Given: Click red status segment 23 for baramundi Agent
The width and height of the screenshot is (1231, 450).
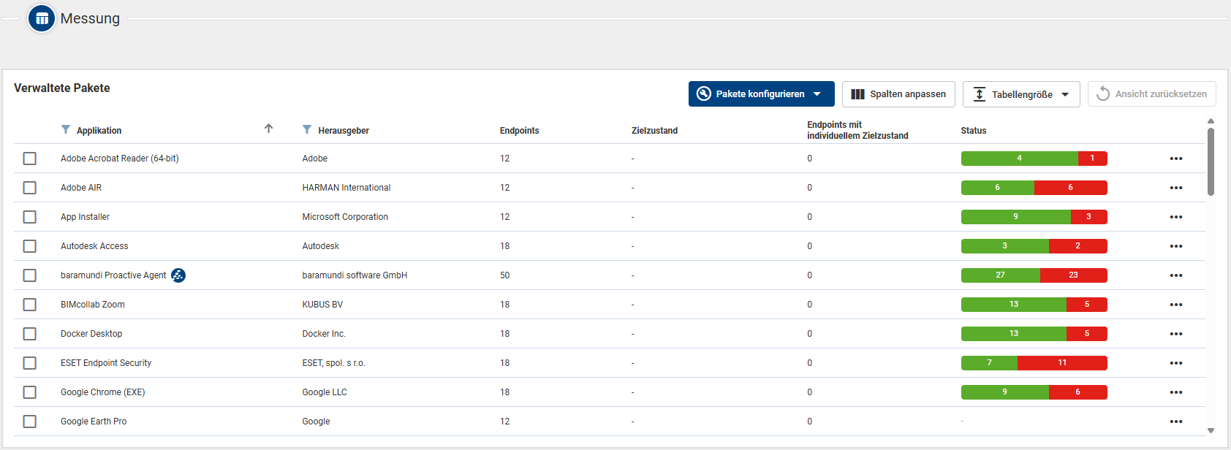Looking at the screenshot, I should [x=1073, y=275].
